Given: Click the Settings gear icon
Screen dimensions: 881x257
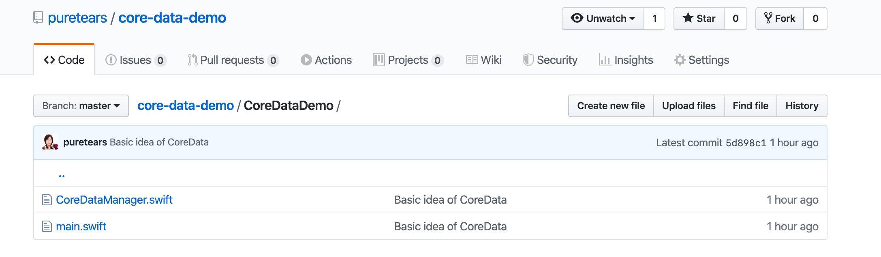Looking at the screenshot, I should click(680, 60).
